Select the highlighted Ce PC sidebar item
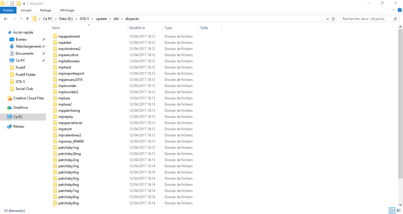Screen dimensions: 403x214 tap(23, 117)
